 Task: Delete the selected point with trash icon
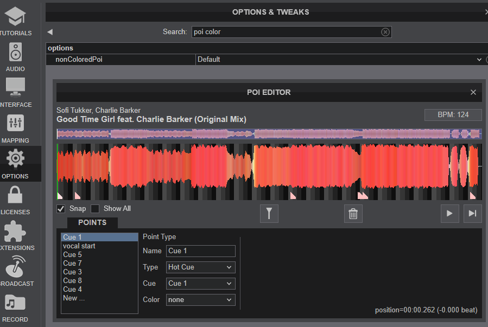[353, 214]
